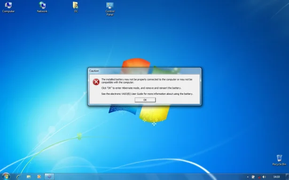Image resolution: width=289 pixels, height=180 pixels.
Task: Click the red network status tray icon
Action: pyautogui.click(x=259, y=177)
